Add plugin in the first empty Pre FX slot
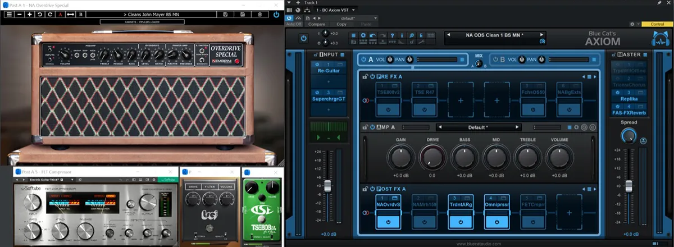The image size is (674, 247). [462, 100]
